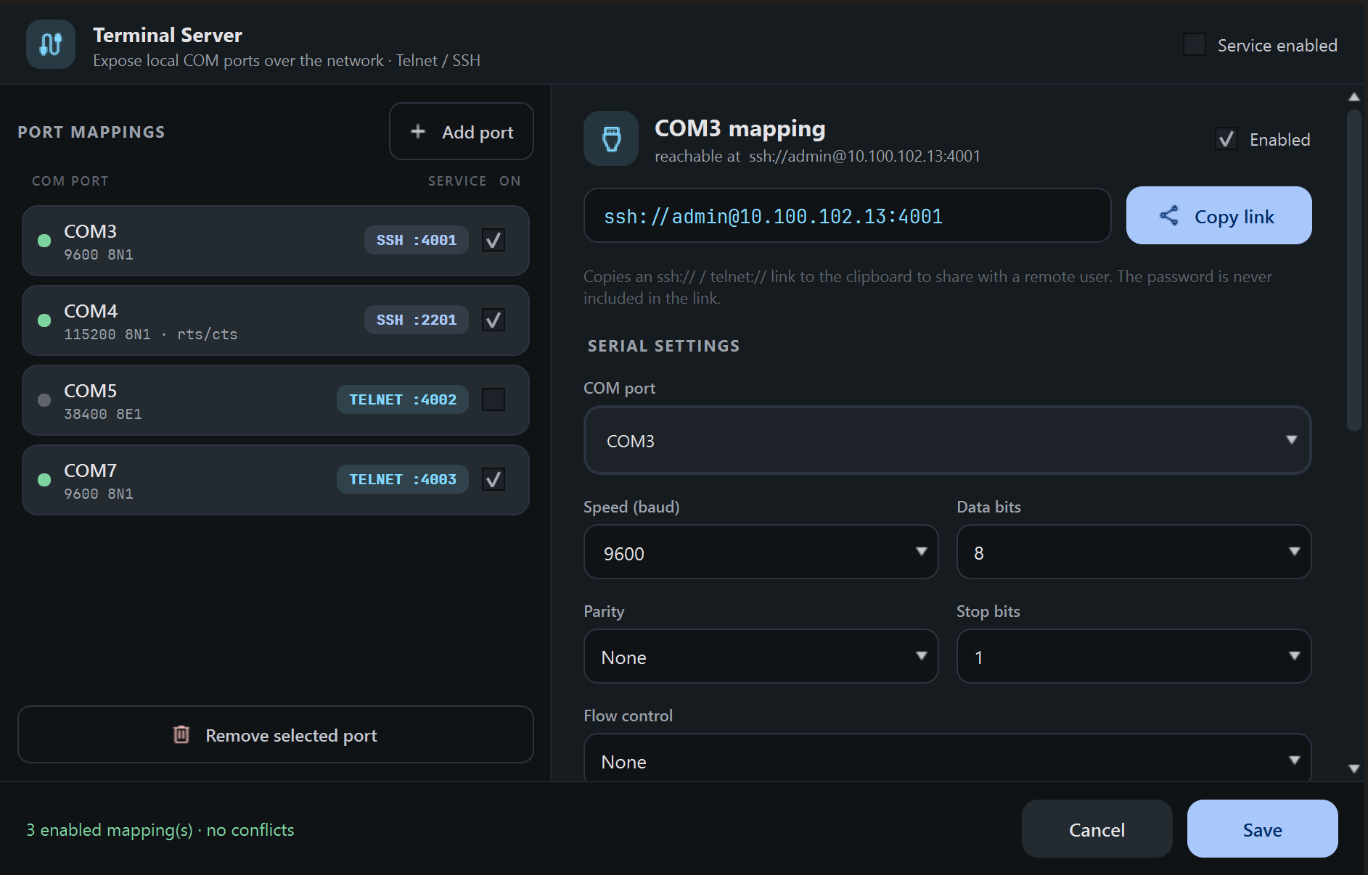1368x875 pixels.
Task: Click the Copy link button
Action: pos(1218,215)
